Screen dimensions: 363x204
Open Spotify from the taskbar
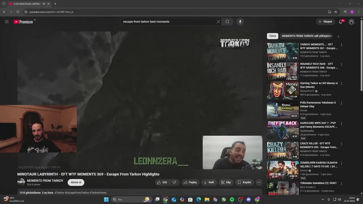tap(232, 199)
